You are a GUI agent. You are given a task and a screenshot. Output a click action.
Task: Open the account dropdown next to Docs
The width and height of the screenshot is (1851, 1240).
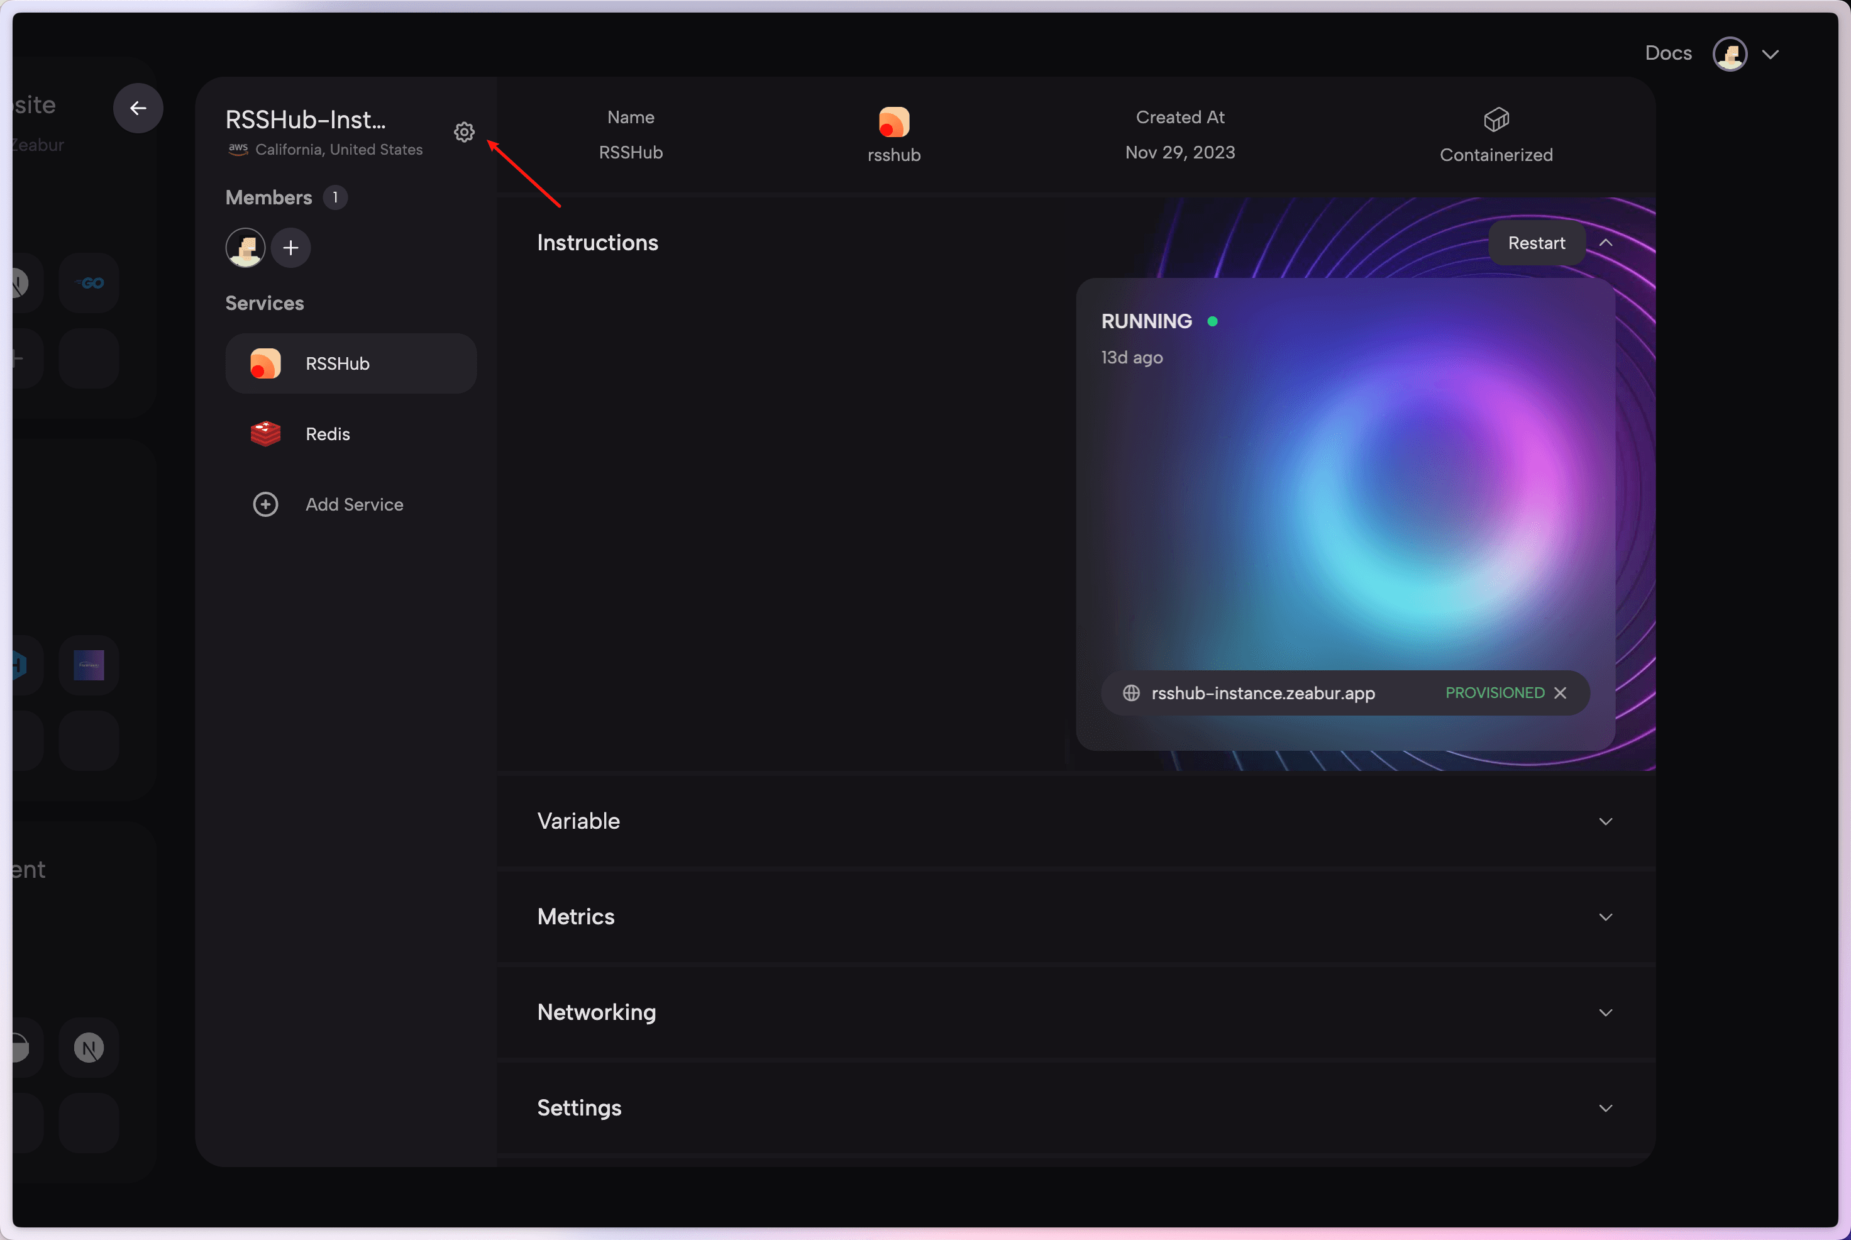(1771, 54)
